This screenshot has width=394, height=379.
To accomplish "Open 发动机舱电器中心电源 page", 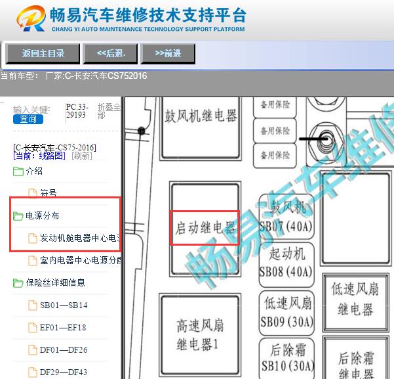I will (x=80, y=238).
